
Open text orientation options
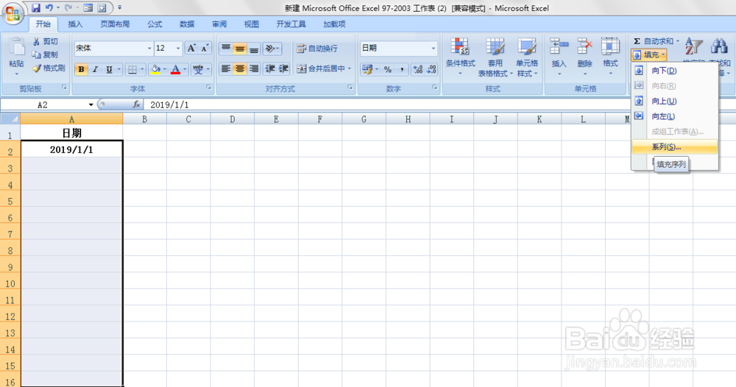pyautogui.click(x=272, y=49)
